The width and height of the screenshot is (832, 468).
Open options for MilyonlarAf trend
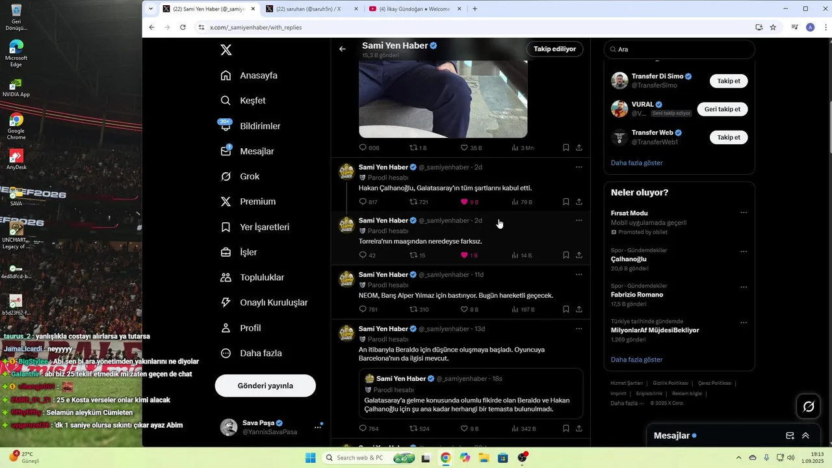(x=744, y=322)
